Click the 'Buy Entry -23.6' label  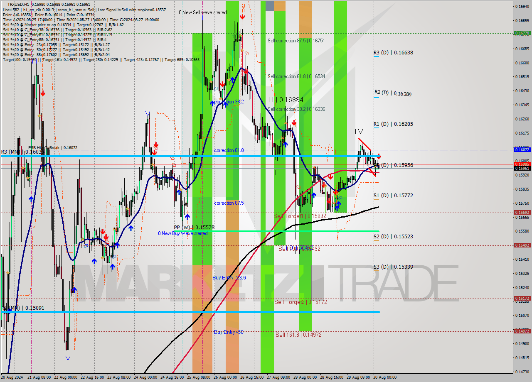[229, 278]
